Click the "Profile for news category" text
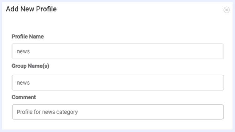Screen dimensions: 235x132 pyautogui.click(x=47, y=112)
